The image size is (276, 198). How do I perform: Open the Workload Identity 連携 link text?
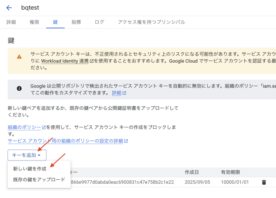65,61
